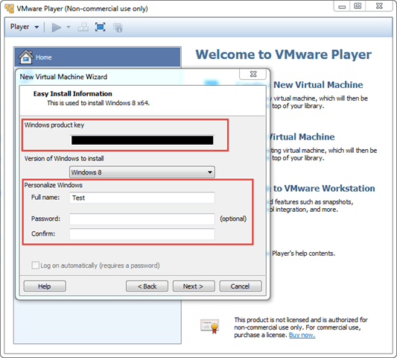Maximize the VMware Player window
Screen dimensions: 397x358
[358, 6]
